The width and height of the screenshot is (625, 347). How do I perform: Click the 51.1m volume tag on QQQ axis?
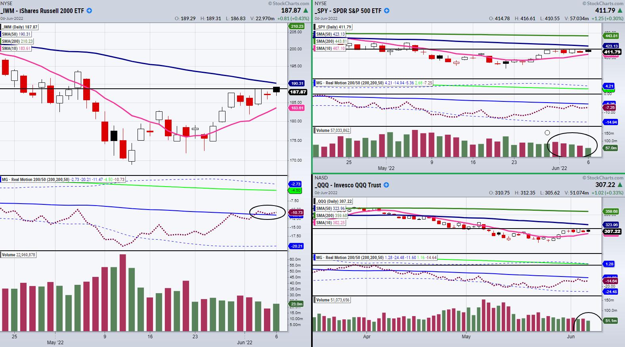(611, 320)
